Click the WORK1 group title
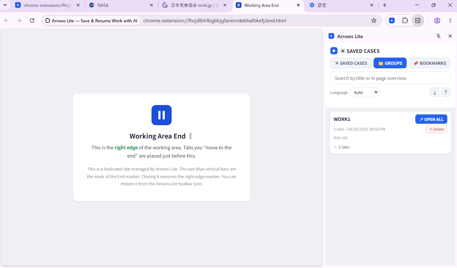Image resolution: width=457 pixels, height=268 pixels. [342, 119]
